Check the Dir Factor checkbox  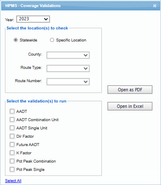coord(12,136)
